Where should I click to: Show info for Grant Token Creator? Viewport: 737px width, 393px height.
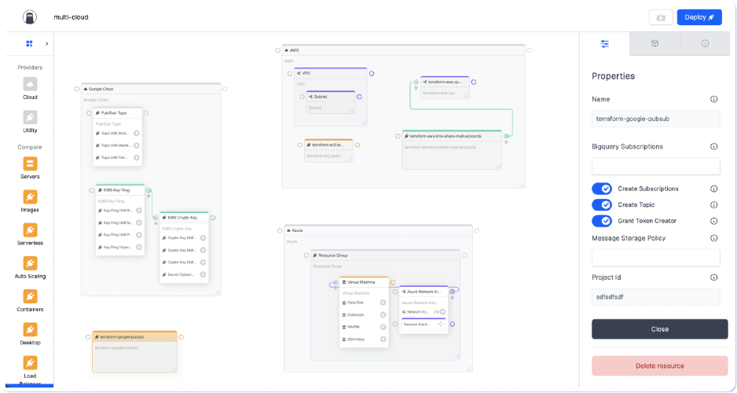click(x=714, y=221)
